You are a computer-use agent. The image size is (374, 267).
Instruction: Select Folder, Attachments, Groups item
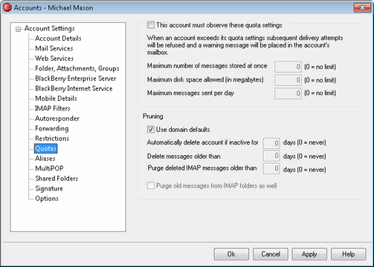(x=77, y=68)
